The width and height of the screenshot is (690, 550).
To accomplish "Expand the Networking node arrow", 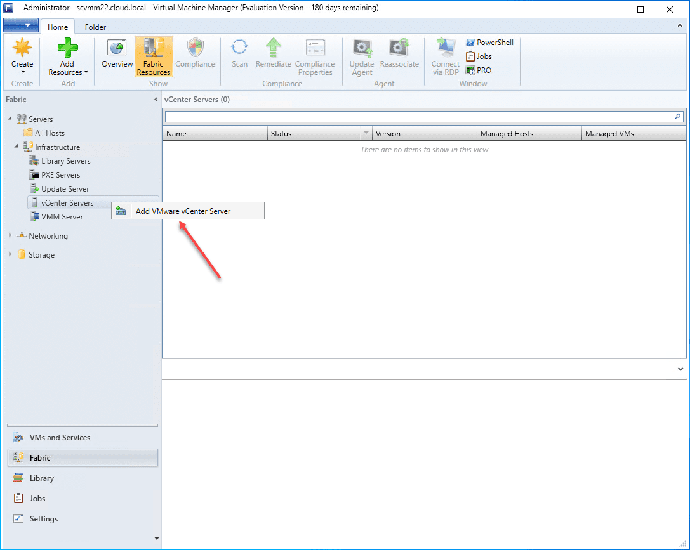I will point(10,235).
